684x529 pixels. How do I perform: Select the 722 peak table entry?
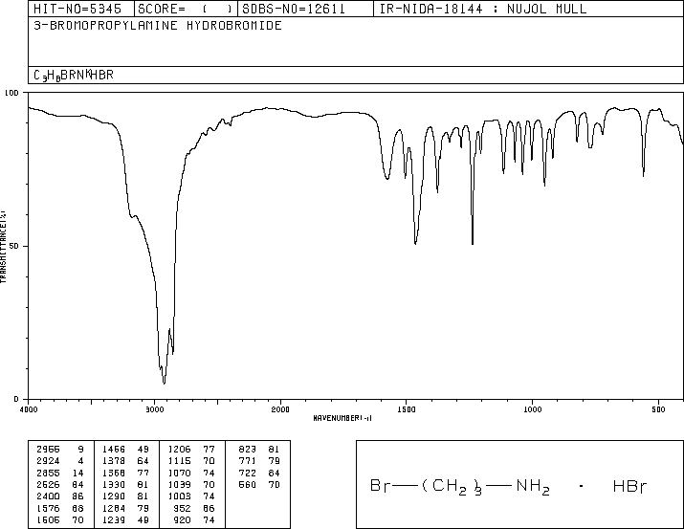coord(259,473)
